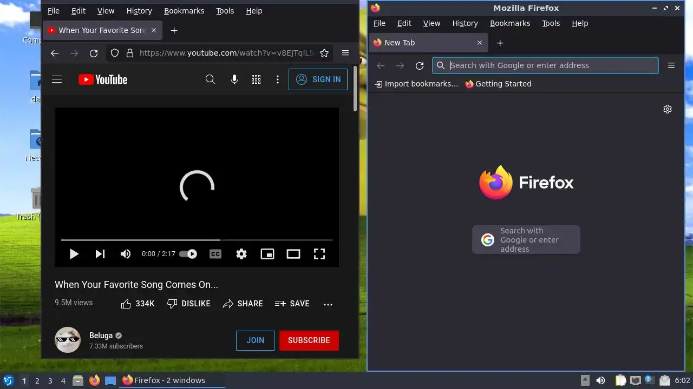Personalize new tab gear icon
693x389 pixels.
[x=668, y=109]
